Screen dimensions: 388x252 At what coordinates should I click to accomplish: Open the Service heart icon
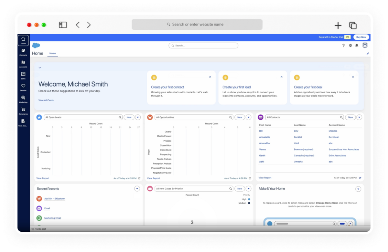[x=23, y=86]
